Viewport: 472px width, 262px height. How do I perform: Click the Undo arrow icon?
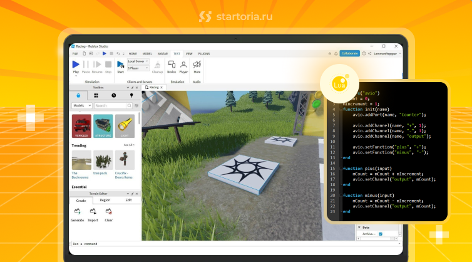(118, 54)
